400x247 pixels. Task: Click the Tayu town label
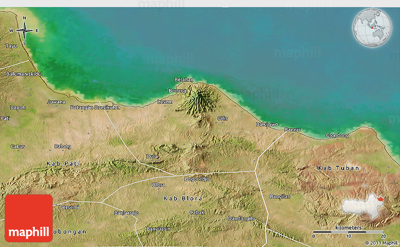click(x=11, y=46)
